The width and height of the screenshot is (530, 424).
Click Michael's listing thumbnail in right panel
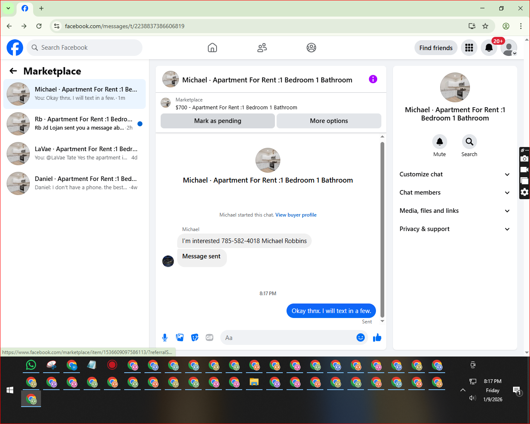pyautogui.click(x=455, y=87)
